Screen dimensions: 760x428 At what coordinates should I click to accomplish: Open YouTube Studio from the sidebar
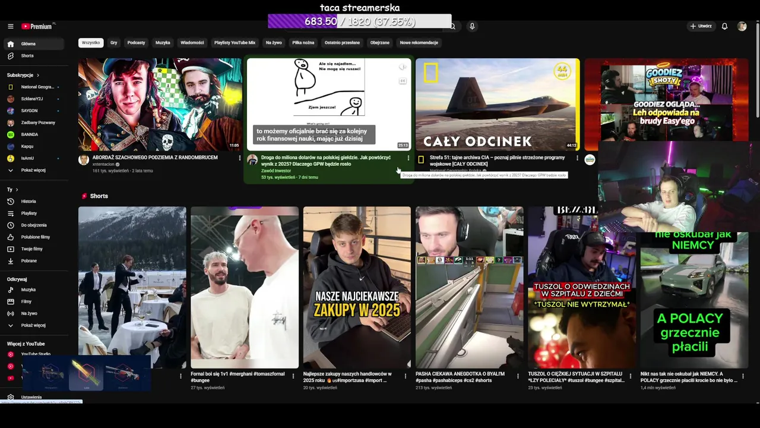click(x=35, y=354)
